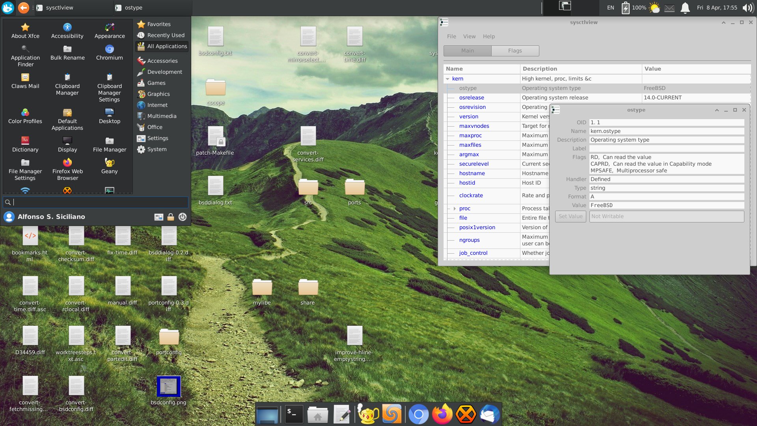Click the kern.ostype Name field
757x426 pixels.
coord(667,131)
